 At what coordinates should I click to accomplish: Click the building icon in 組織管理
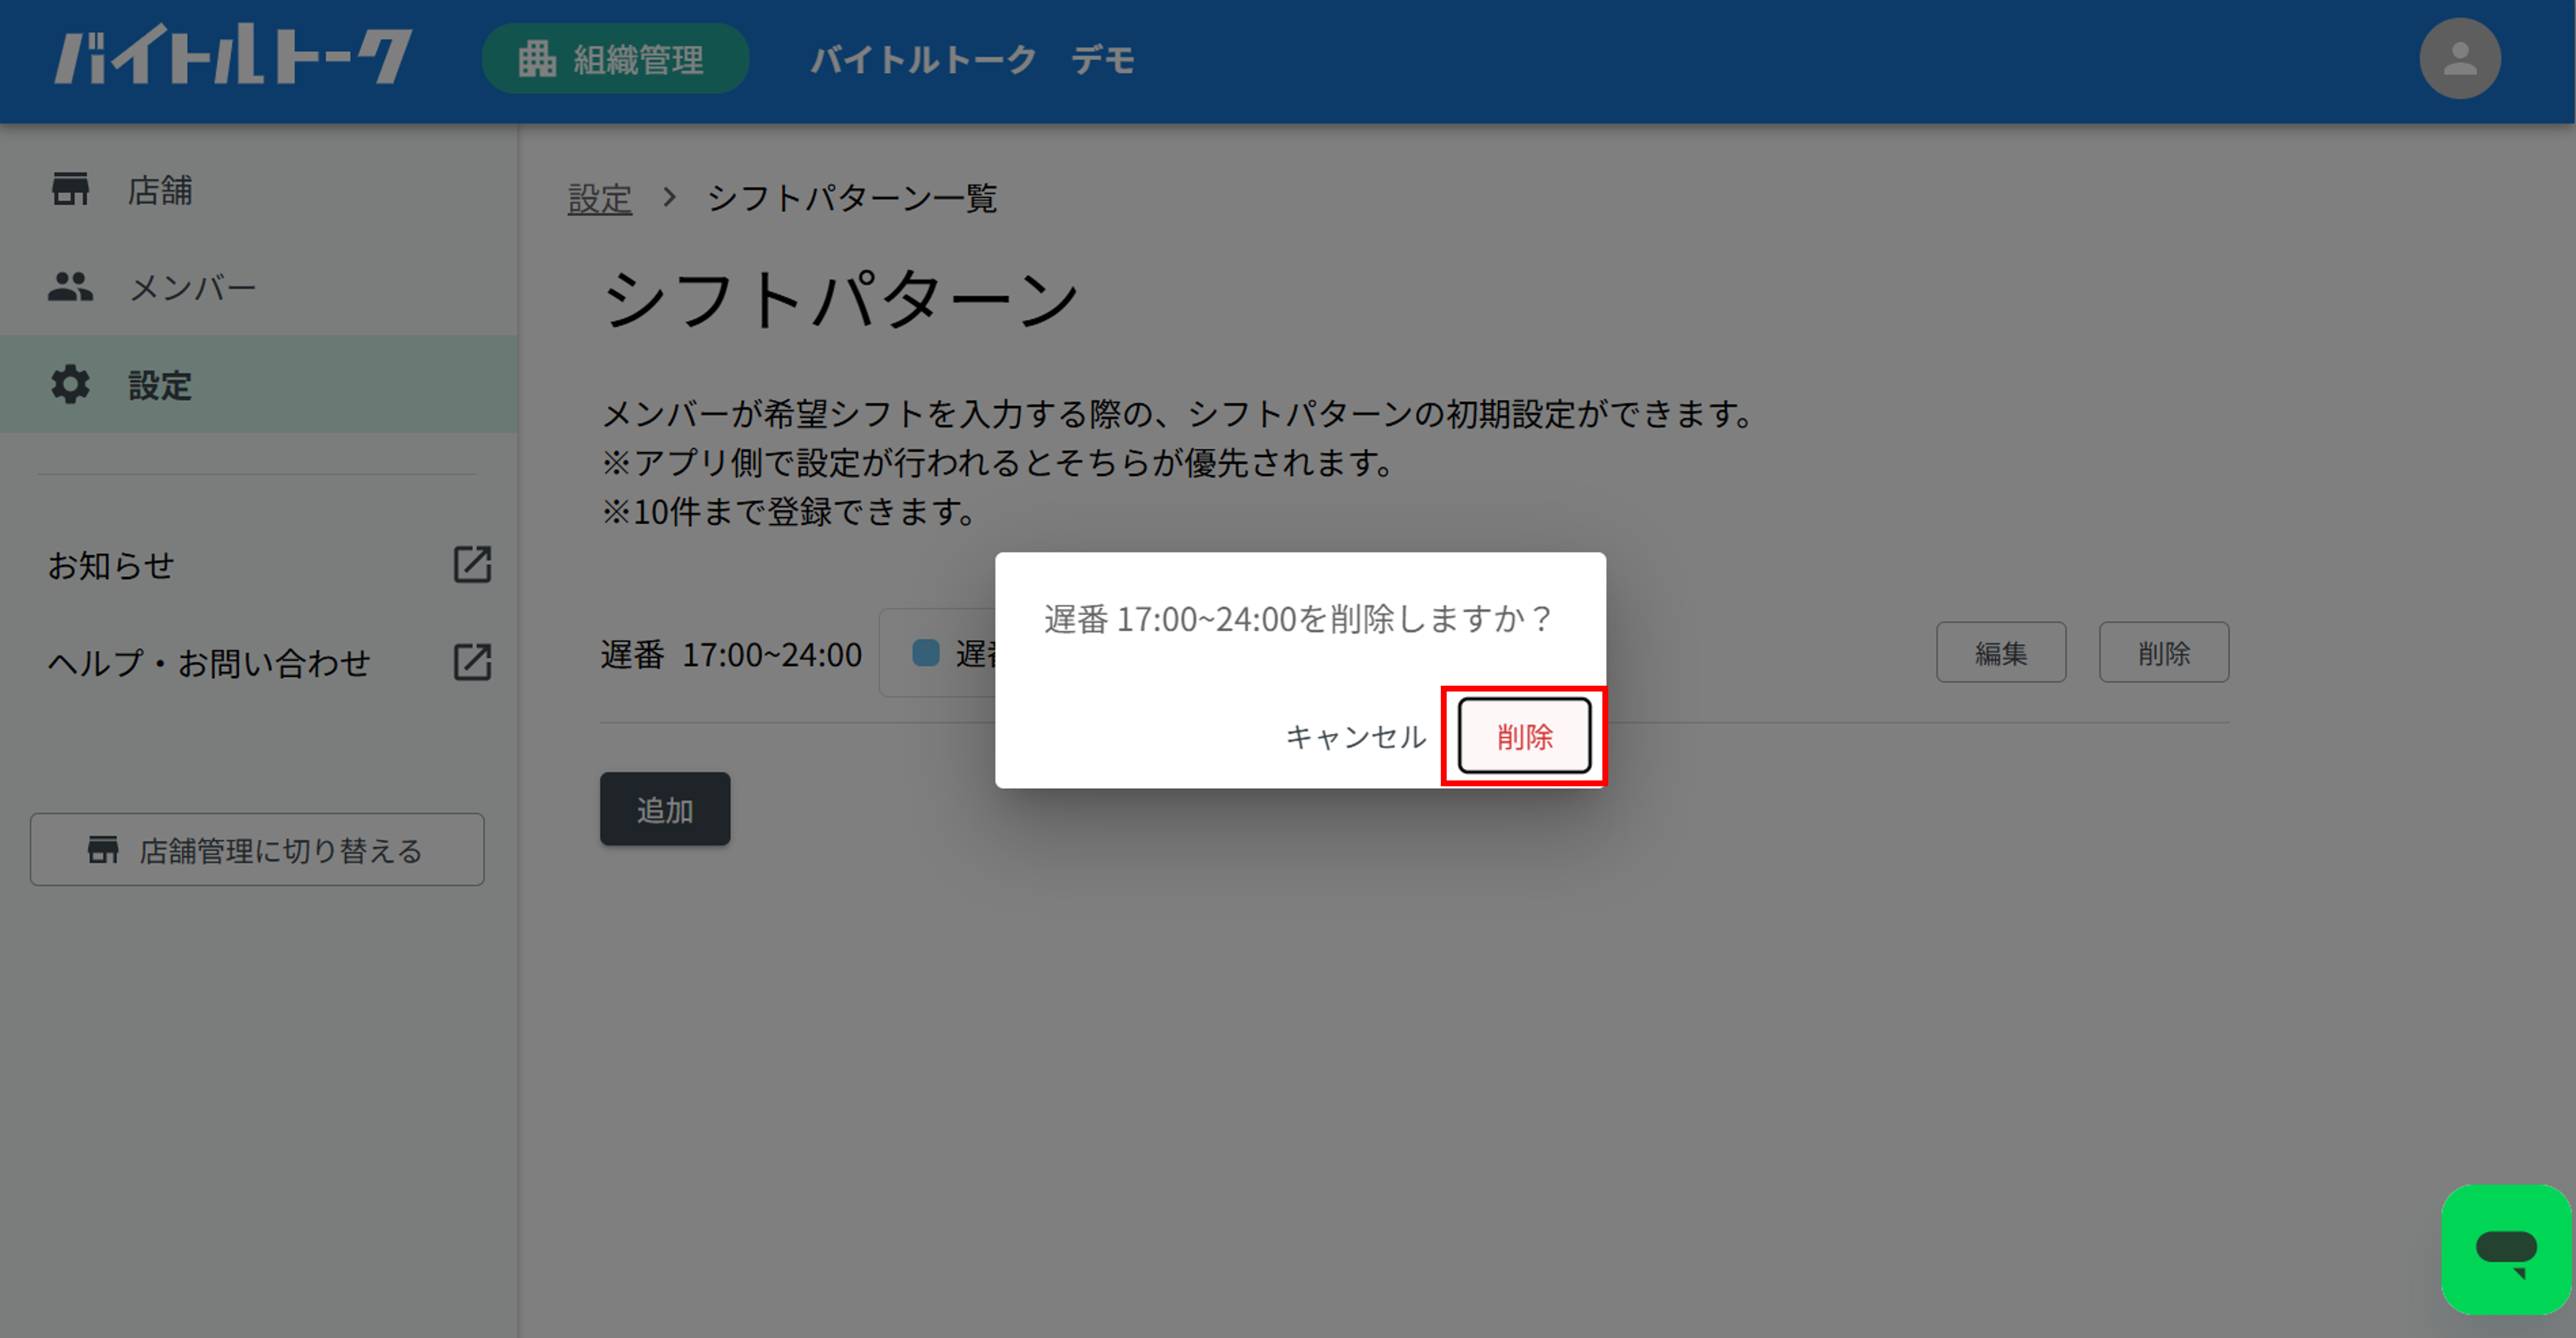point(537,59)
